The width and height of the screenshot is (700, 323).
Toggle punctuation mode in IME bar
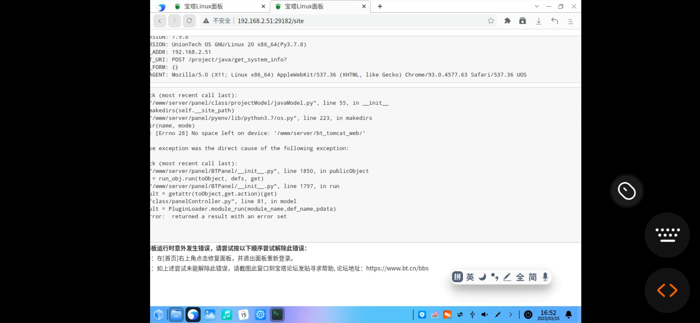coord(495,277)
